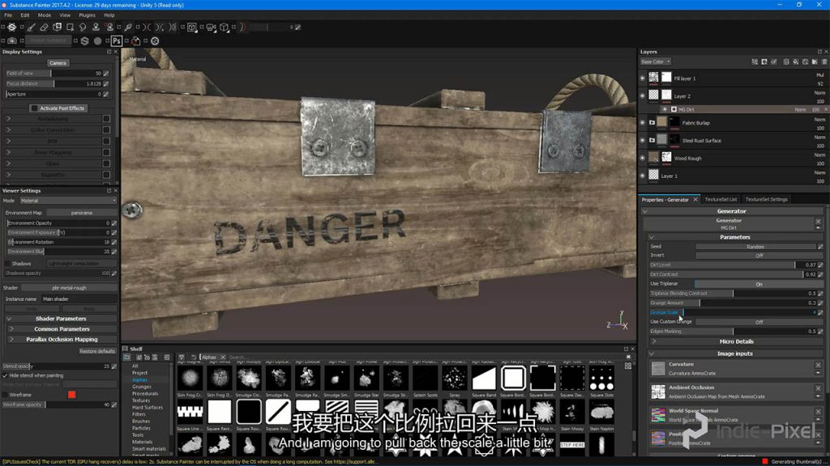Screen dimensions: 830x466
Task: Close the Properties - Generator tab
Action: [x=695, y=200]
